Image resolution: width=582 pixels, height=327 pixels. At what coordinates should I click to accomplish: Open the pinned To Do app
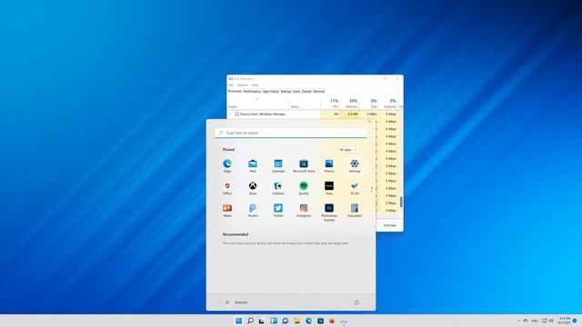[355, 188]
